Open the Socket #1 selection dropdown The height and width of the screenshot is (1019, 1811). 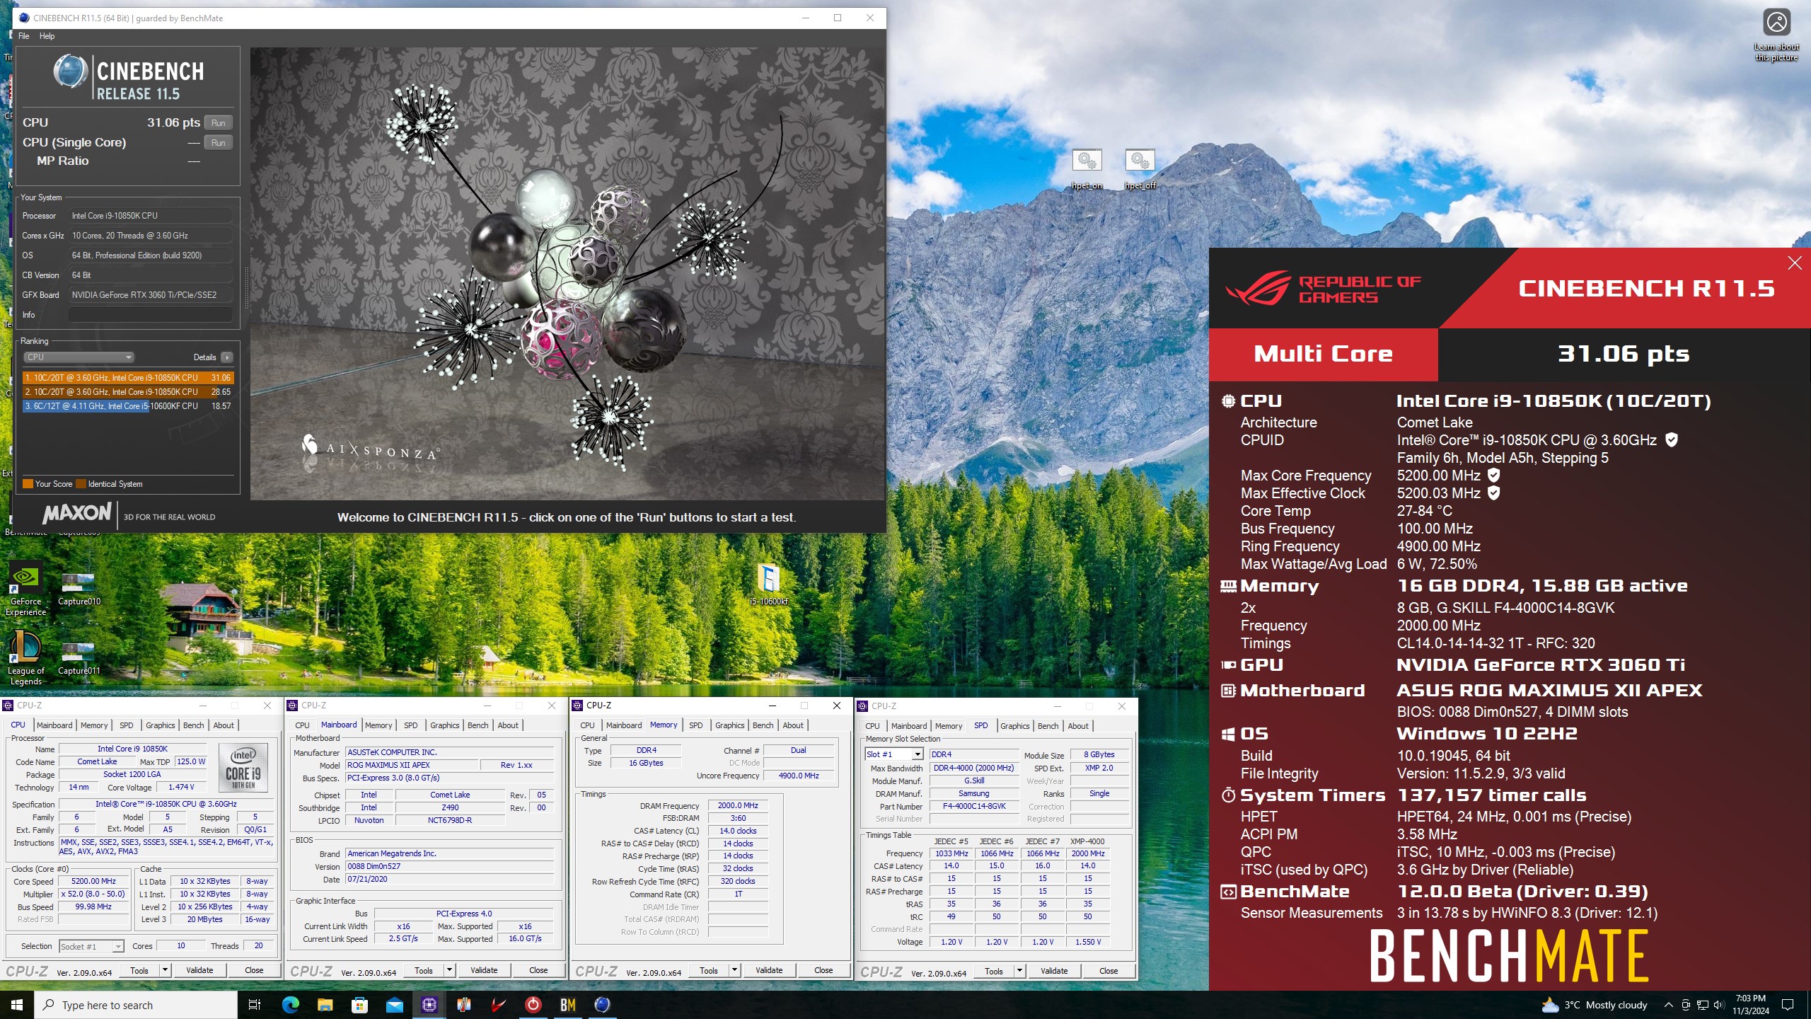tap(91, 946)
